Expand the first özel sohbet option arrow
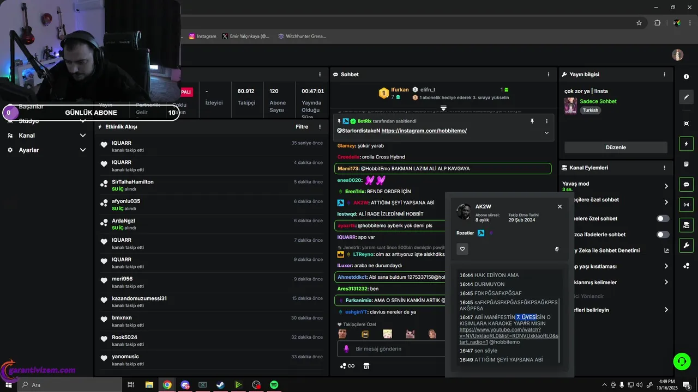 pyautogui.click(x=666, y=202)
